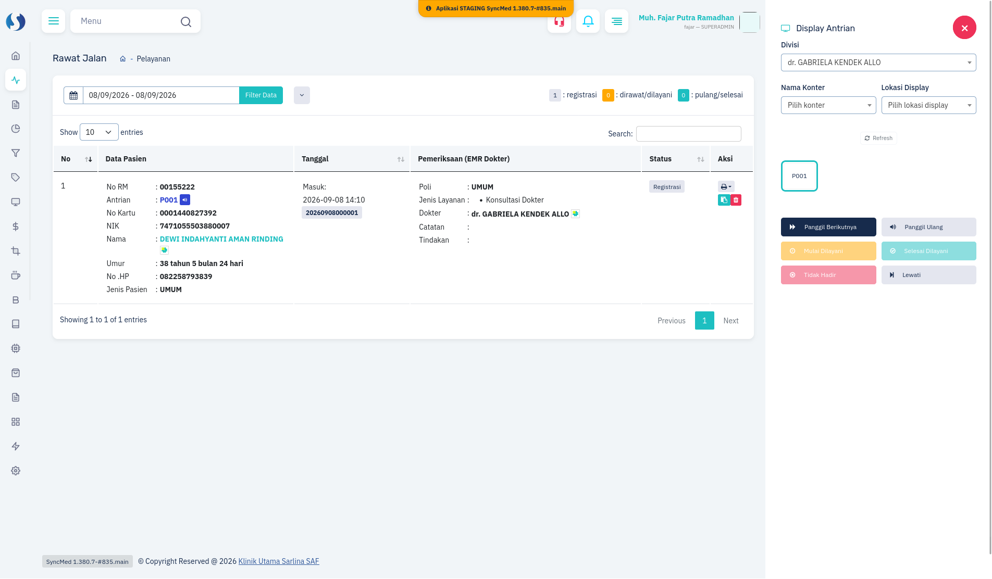
Task: Click the Filter Data button
Action: coord(261,95)
